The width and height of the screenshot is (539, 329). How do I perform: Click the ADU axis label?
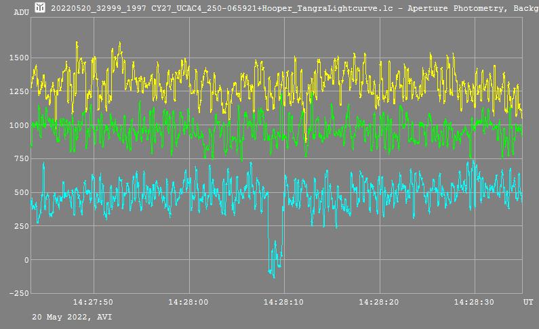[x=21, y=12]
